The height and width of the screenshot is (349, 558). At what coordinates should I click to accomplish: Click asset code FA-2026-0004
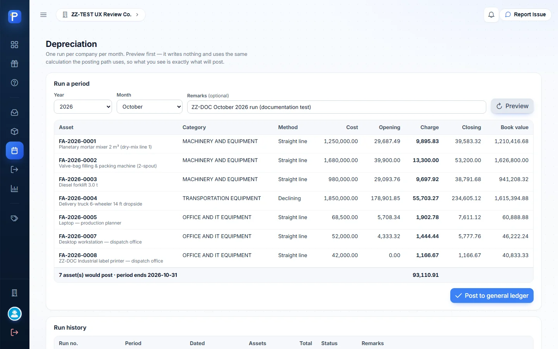tap(78, 198)
